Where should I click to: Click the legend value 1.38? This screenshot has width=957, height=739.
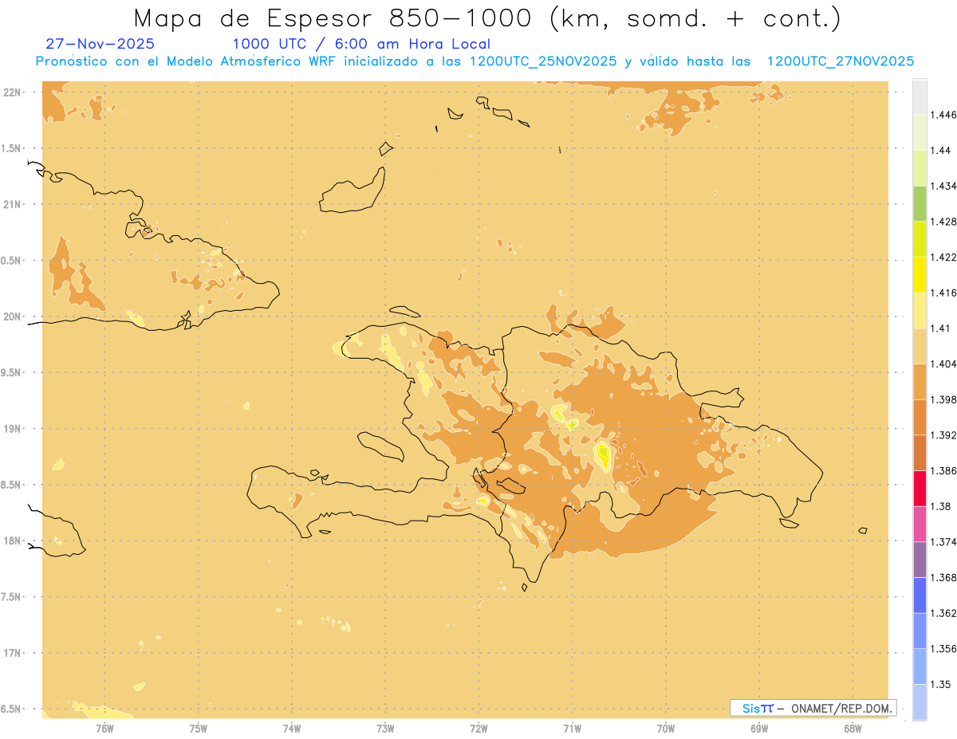tap(940, 506)
